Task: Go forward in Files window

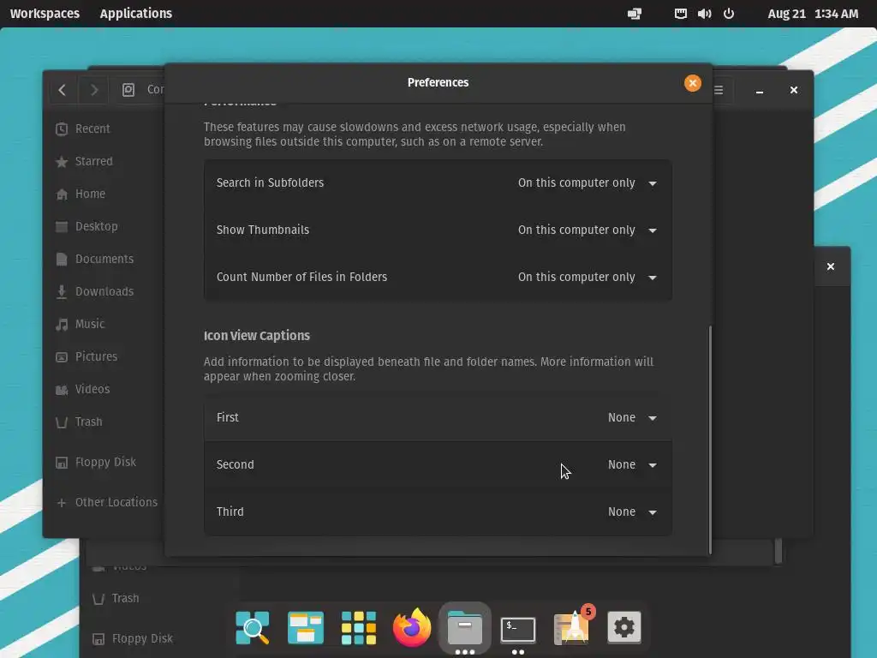Action: pos(94,90)
